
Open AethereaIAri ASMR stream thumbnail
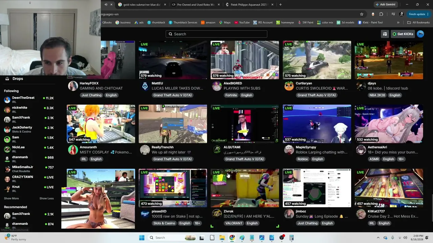point(389,124)
